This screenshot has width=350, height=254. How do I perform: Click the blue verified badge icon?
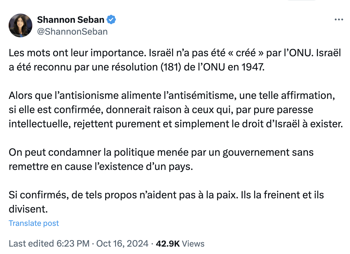111,20
